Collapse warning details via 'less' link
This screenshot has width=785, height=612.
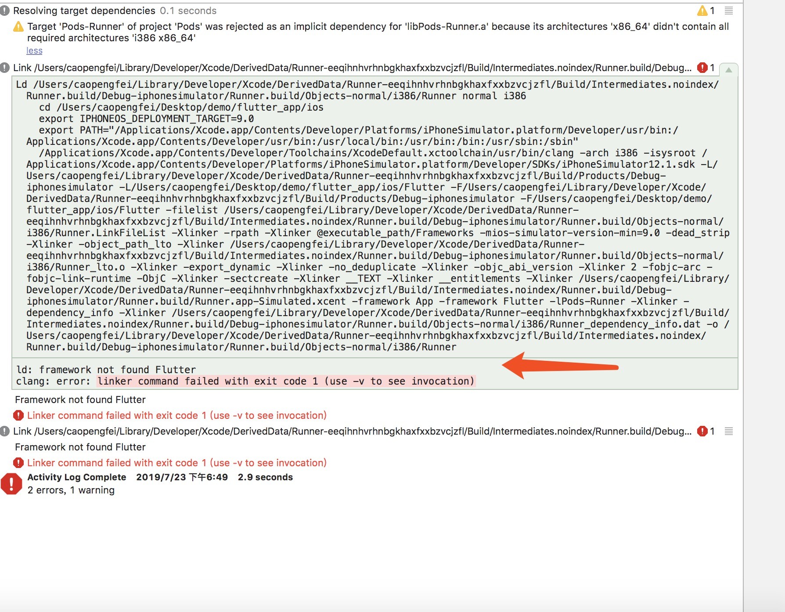coord(34,50)
